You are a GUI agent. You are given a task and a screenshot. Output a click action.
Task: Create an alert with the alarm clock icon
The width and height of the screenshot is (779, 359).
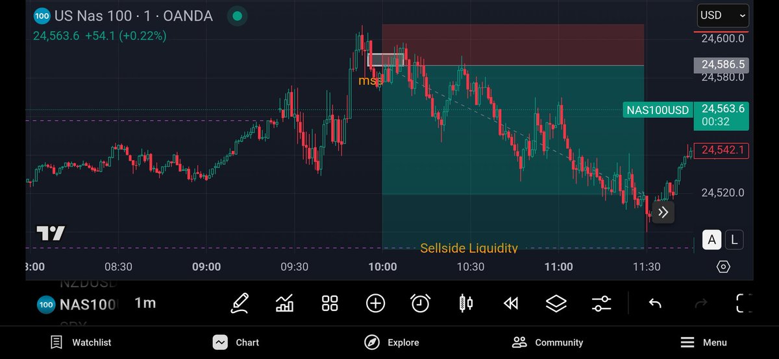(420, 303)
